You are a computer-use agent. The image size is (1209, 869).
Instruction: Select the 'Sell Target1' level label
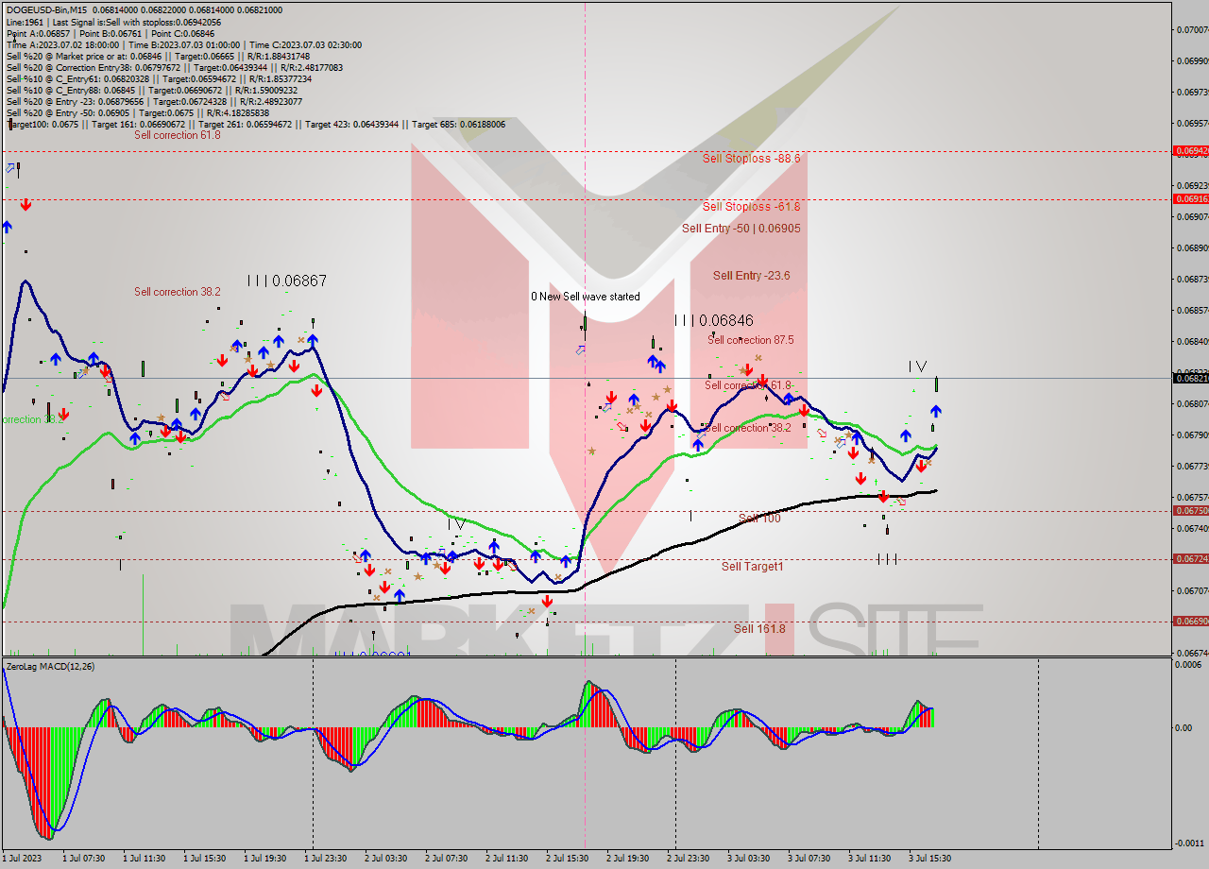point(752,567)
